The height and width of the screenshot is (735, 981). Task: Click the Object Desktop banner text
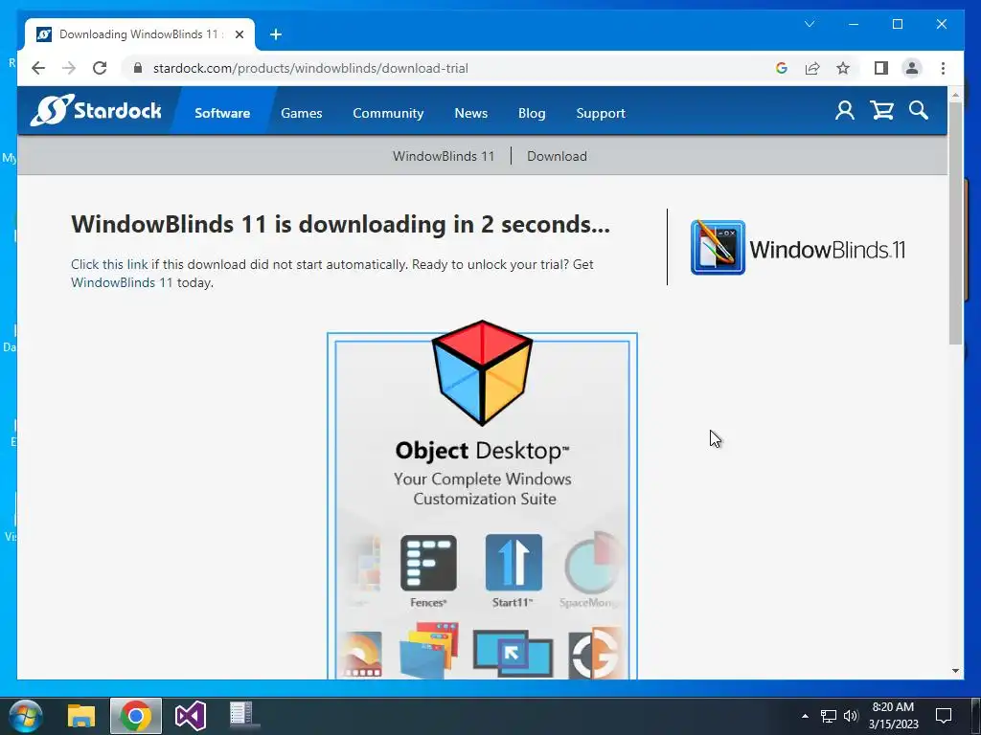483,451
